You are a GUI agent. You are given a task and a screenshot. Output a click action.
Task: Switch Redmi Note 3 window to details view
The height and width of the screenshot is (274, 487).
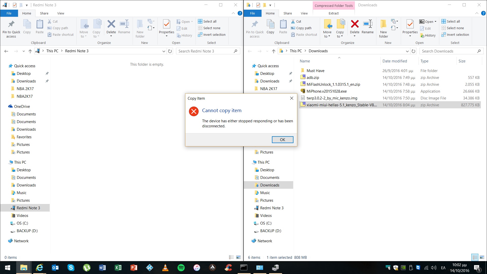[231, 257]
